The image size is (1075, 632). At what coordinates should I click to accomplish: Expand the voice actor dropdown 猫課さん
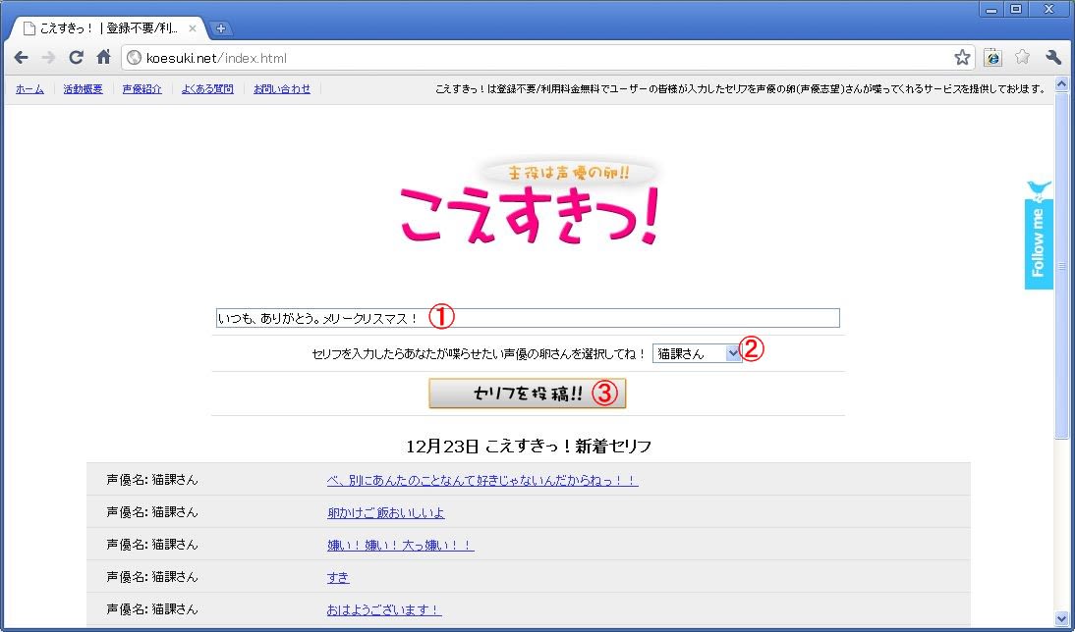(733, 354)
